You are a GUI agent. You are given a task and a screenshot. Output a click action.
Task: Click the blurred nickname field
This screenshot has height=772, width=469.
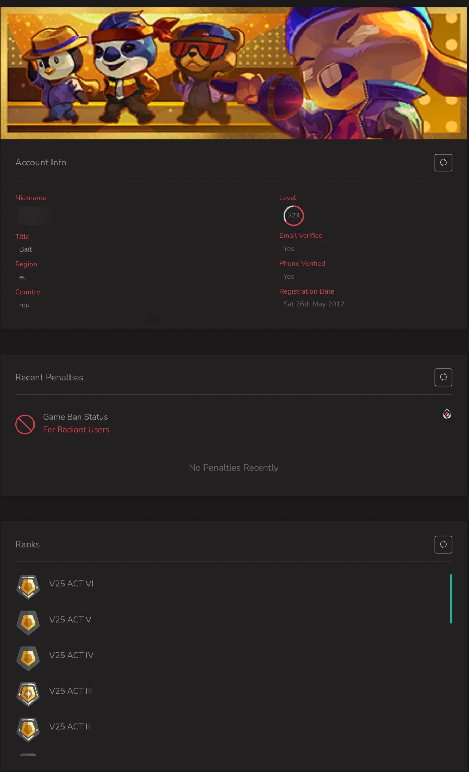pos(34,215)
